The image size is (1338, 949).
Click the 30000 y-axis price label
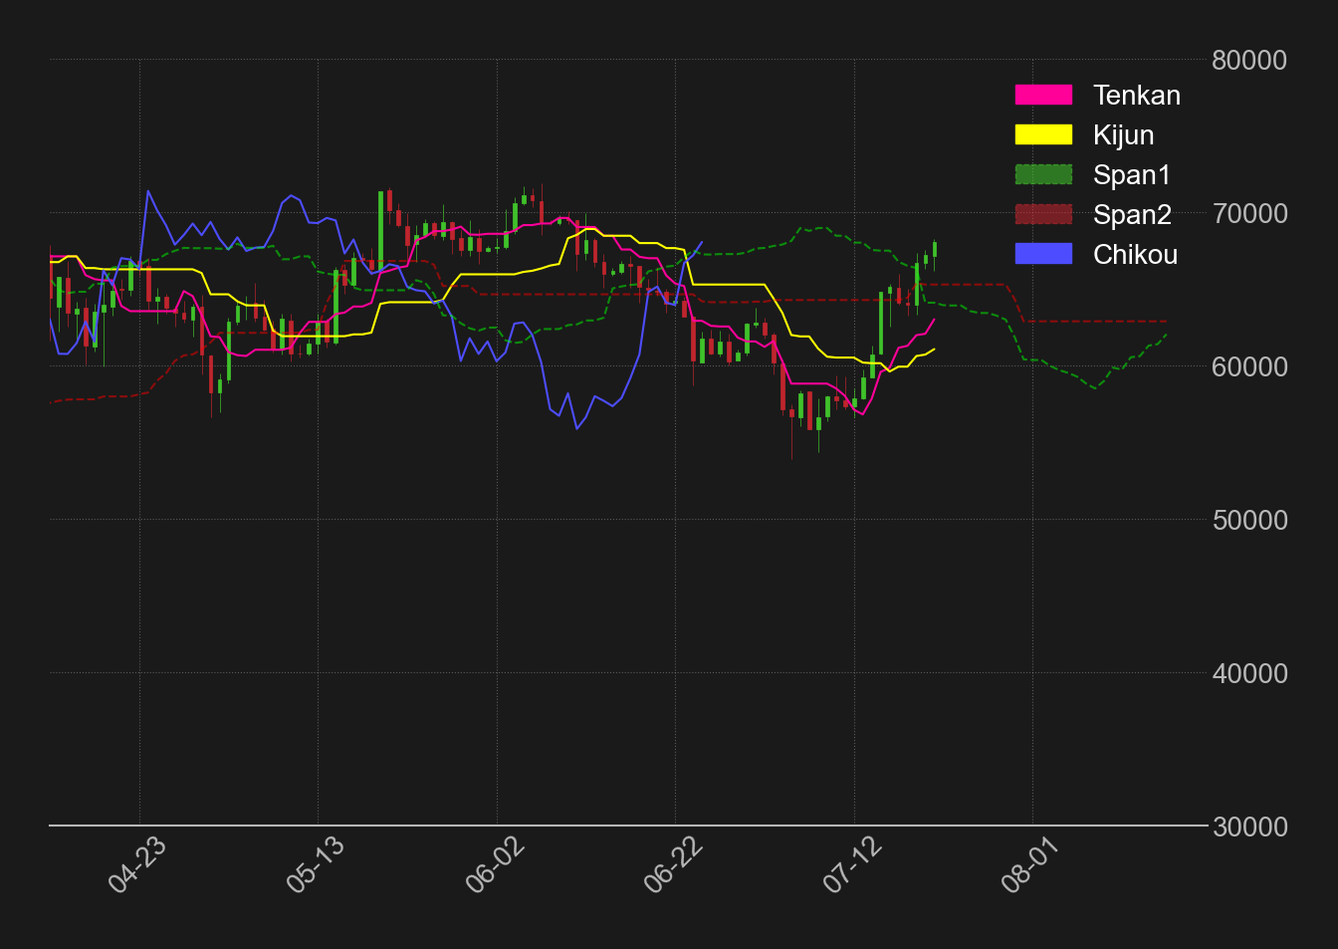pyautogui.click(x=1249, y=827)
